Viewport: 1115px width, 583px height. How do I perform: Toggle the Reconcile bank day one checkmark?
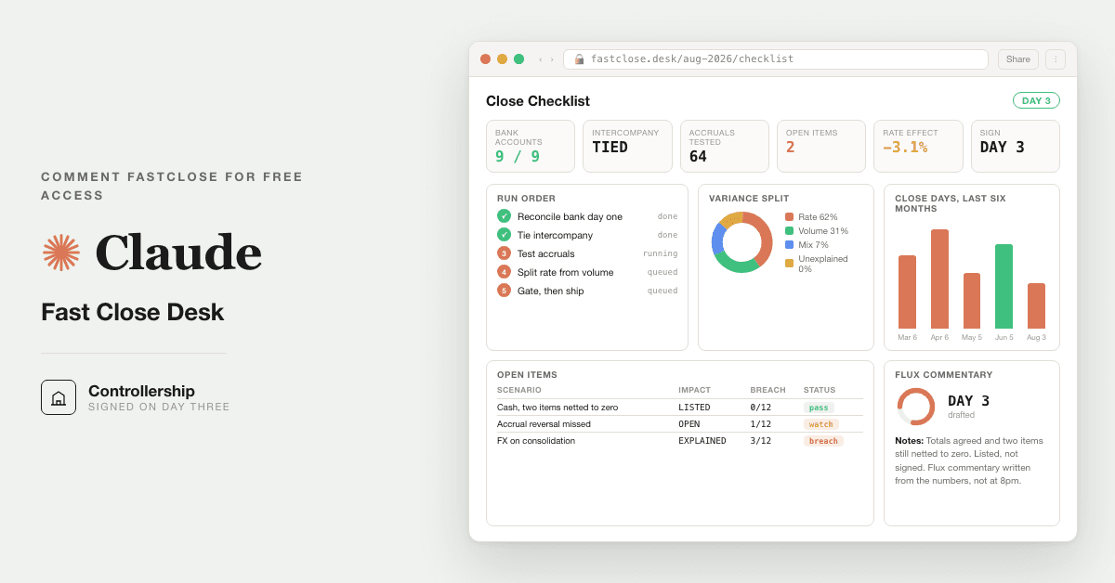504,216
